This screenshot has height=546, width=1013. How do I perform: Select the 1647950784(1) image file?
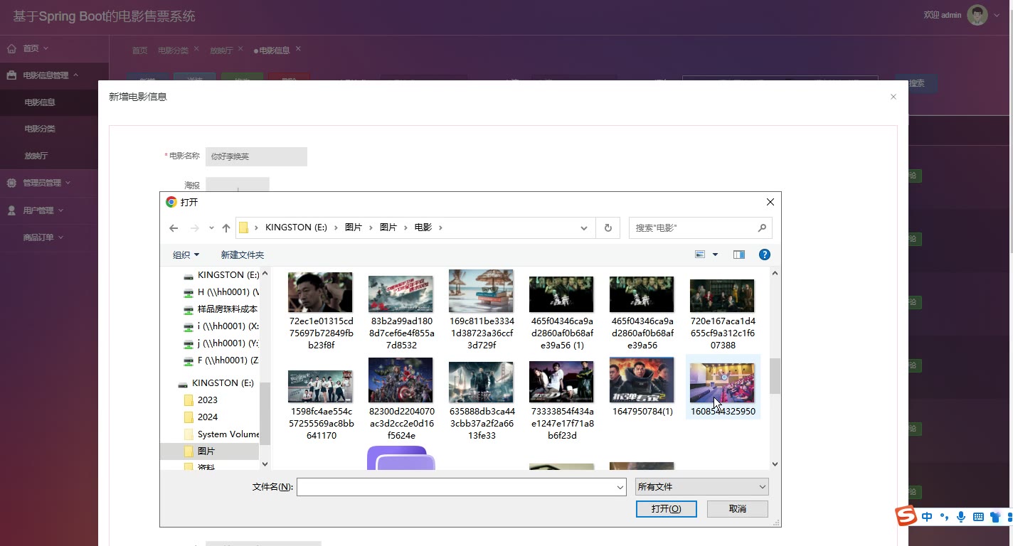(x=642, y=387)
